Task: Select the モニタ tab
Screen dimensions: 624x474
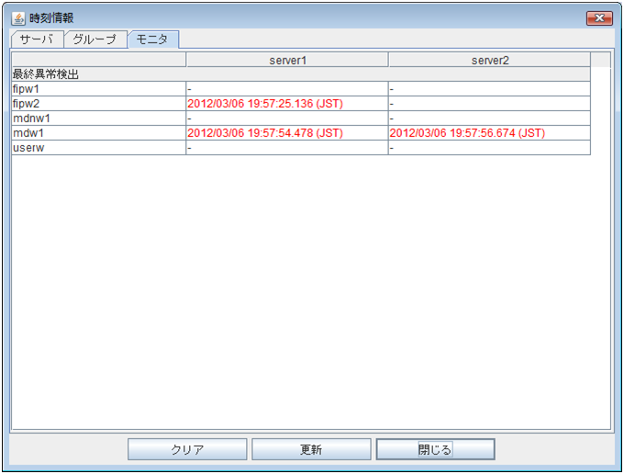Action: [x=152, y=39]
